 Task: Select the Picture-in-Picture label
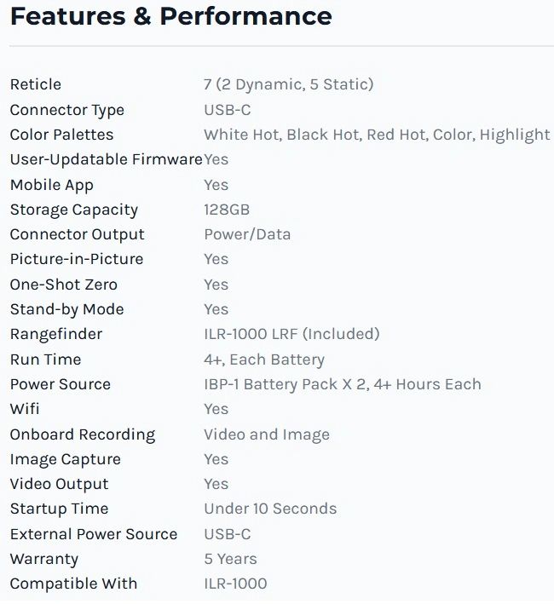coord(77,259)
